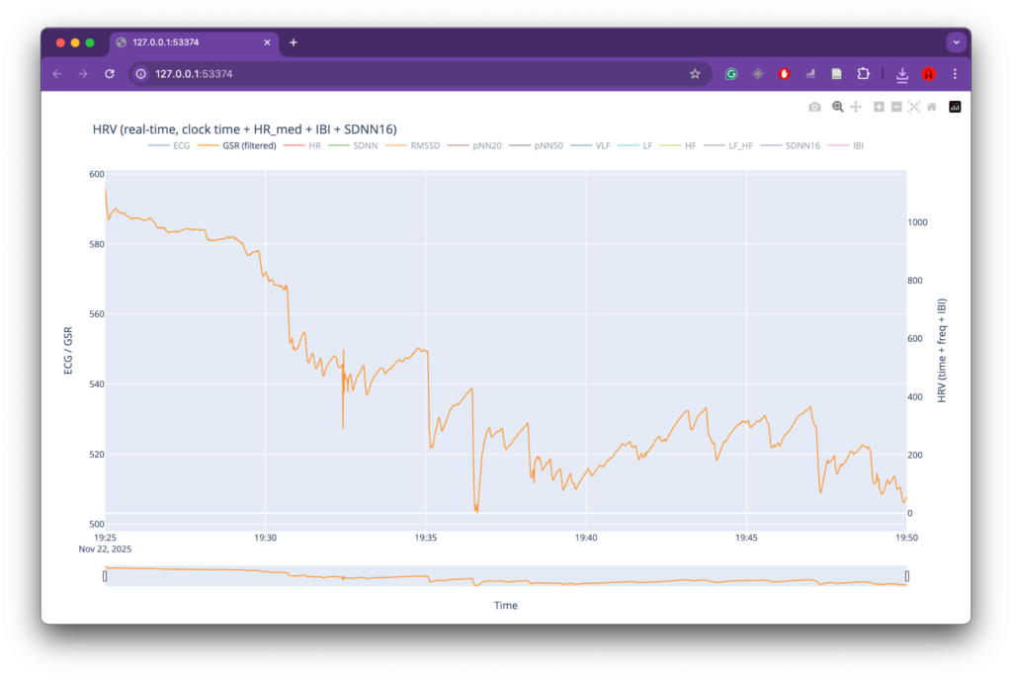Click the Zoom out minus icon
Screen dimensions: 1012x678
pos(896,107)
